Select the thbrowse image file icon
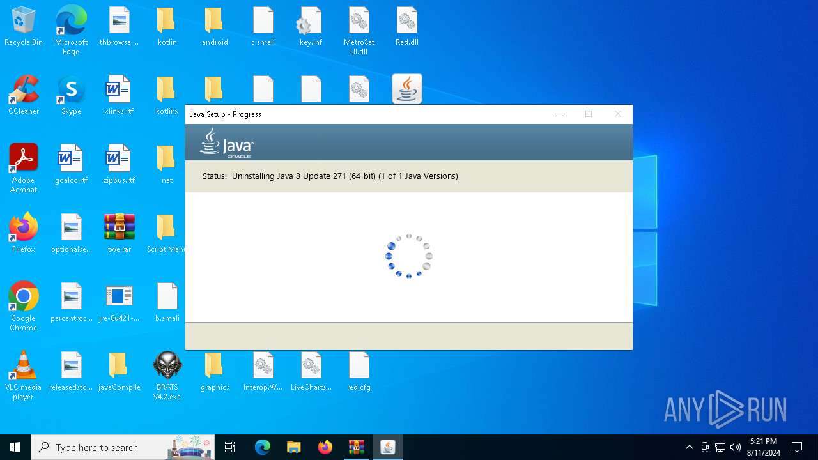This screenshot has height=460, width=818. point(119,26)
